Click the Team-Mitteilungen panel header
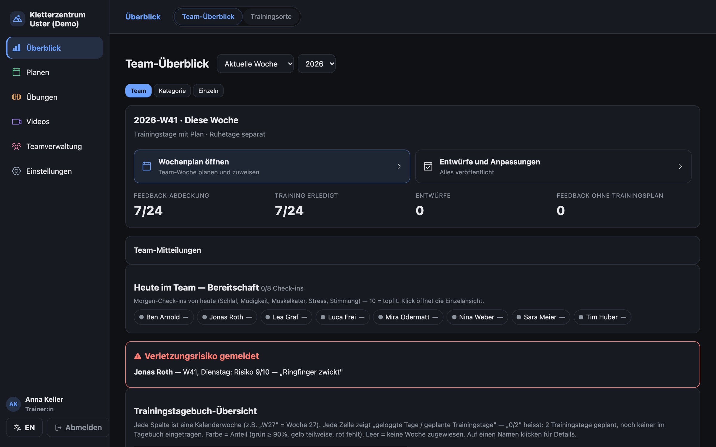This screenshot has width=716, height=447. [412, 250]
